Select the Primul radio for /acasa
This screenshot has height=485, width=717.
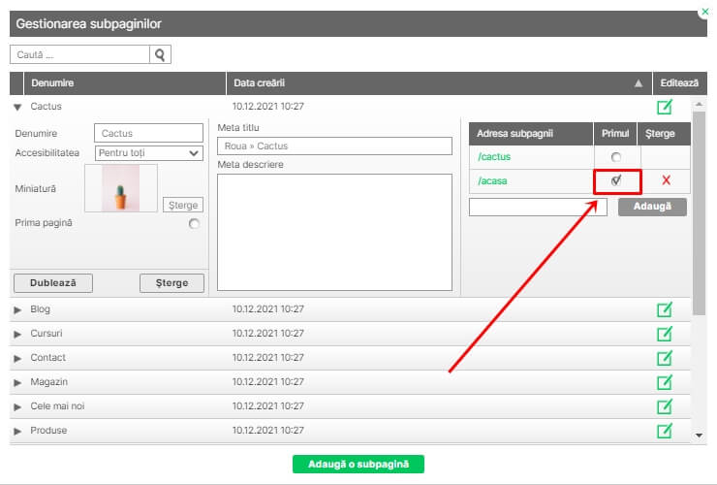pyautogui.click(x=616, y=180)
